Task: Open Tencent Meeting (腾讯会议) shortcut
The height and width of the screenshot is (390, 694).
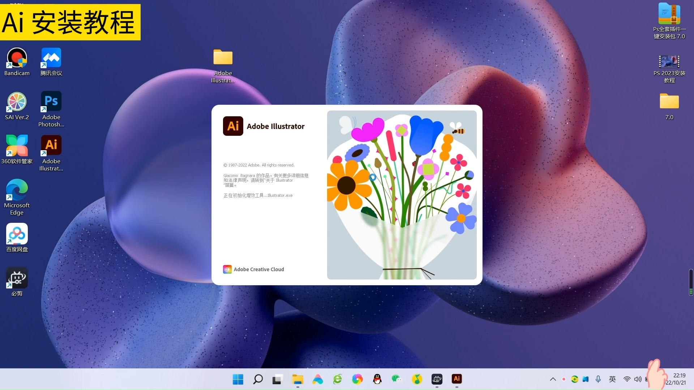Action: pyautogui.click(x=51, y=58)
